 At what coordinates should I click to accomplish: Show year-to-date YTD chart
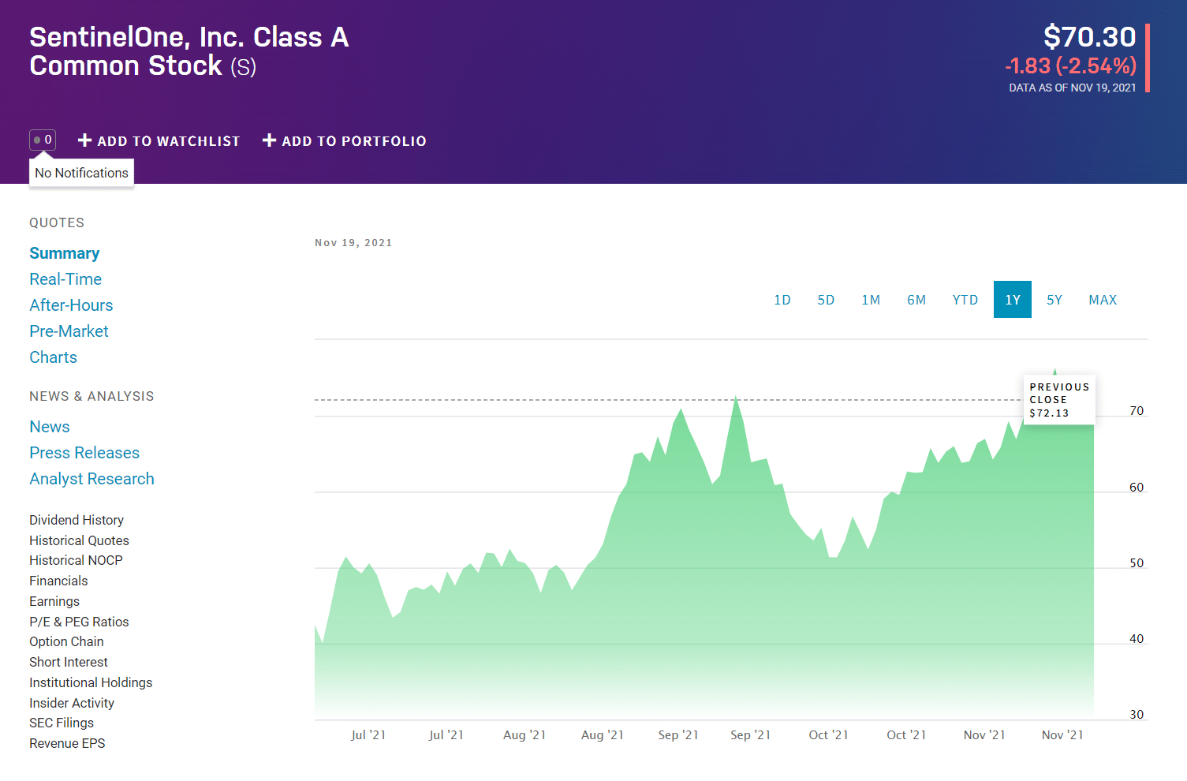point(965,300)
